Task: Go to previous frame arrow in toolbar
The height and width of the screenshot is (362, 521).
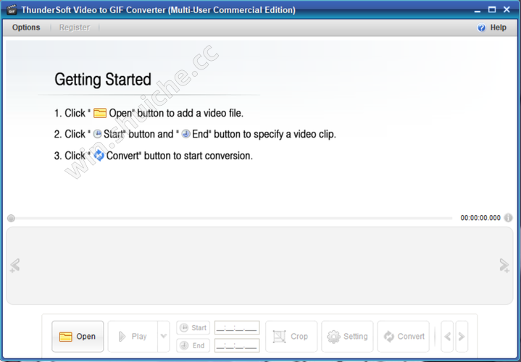Action: (x=448, y=337)
